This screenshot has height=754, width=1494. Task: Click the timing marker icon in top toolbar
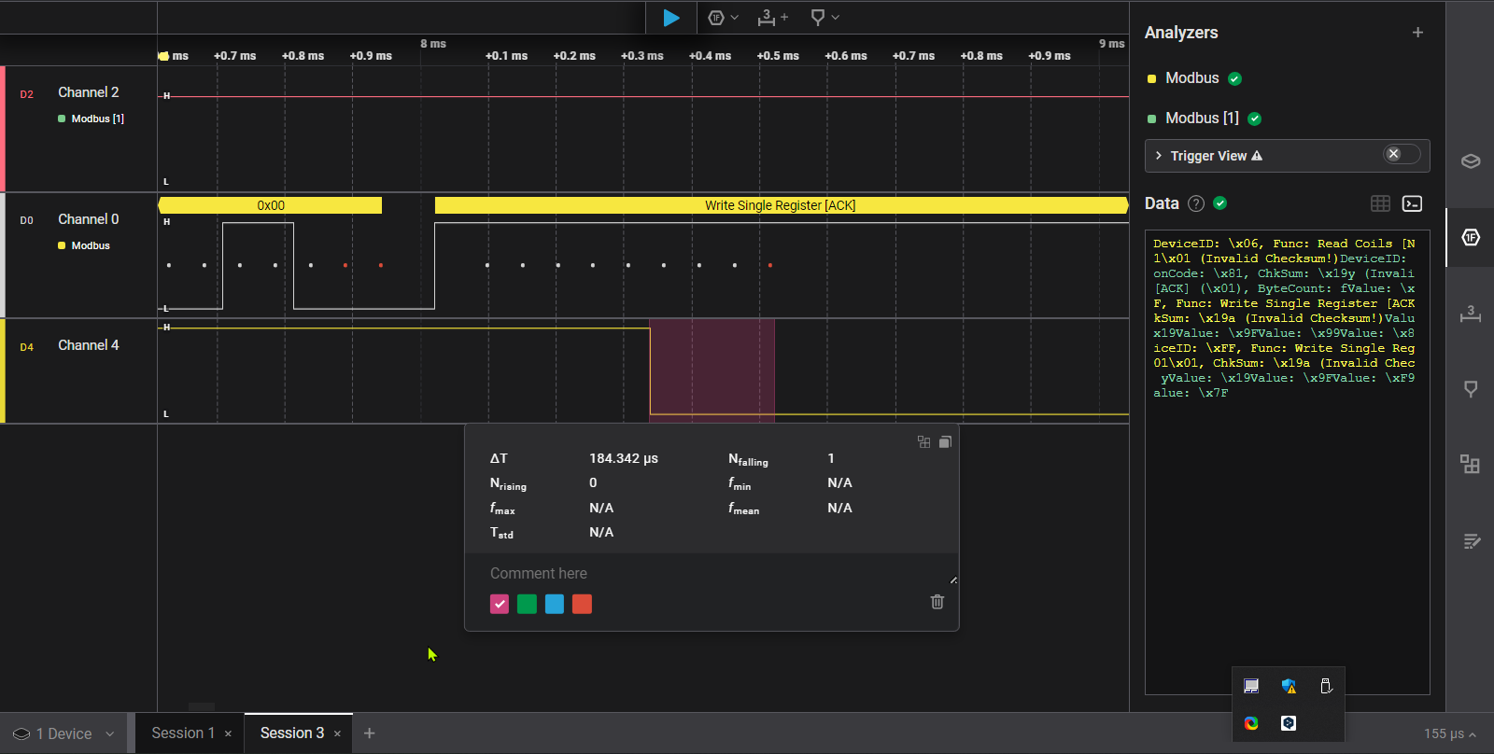click(x=818, y=18)
